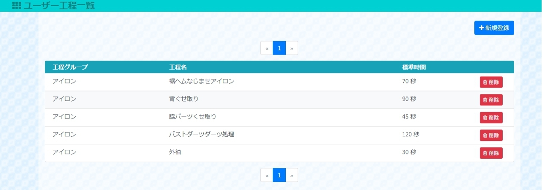Screen dimensions: 542x190
Task: Click the 新規登録 button to add a process
Action: click(494, 28)
